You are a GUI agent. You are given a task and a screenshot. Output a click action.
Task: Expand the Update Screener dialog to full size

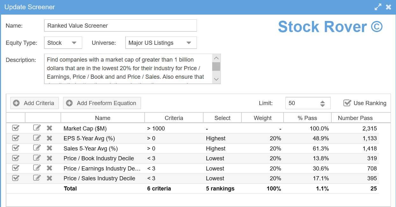[378, 7]
